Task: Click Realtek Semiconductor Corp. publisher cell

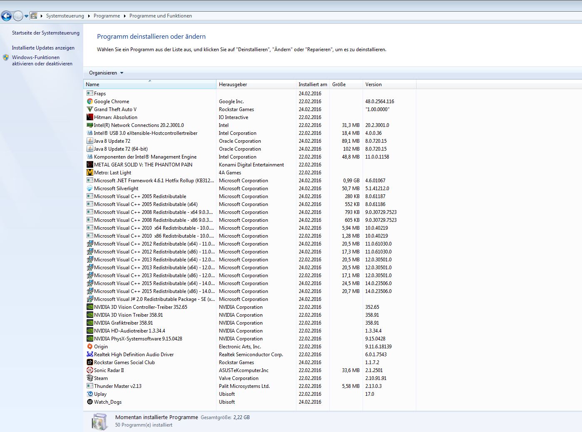Action: (251, 354)
